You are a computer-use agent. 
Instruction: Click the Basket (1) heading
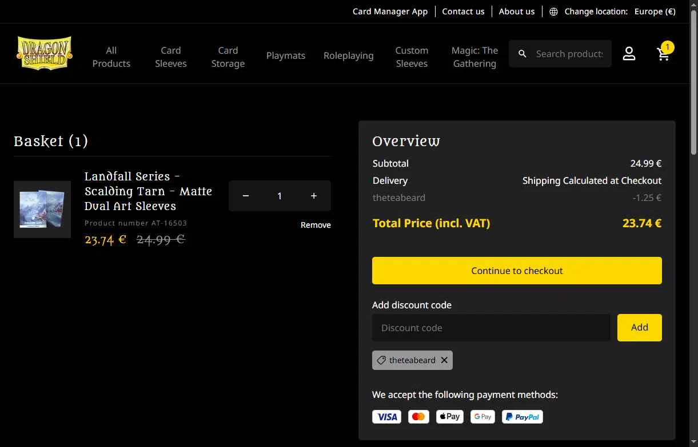click(x=51, y=141)
